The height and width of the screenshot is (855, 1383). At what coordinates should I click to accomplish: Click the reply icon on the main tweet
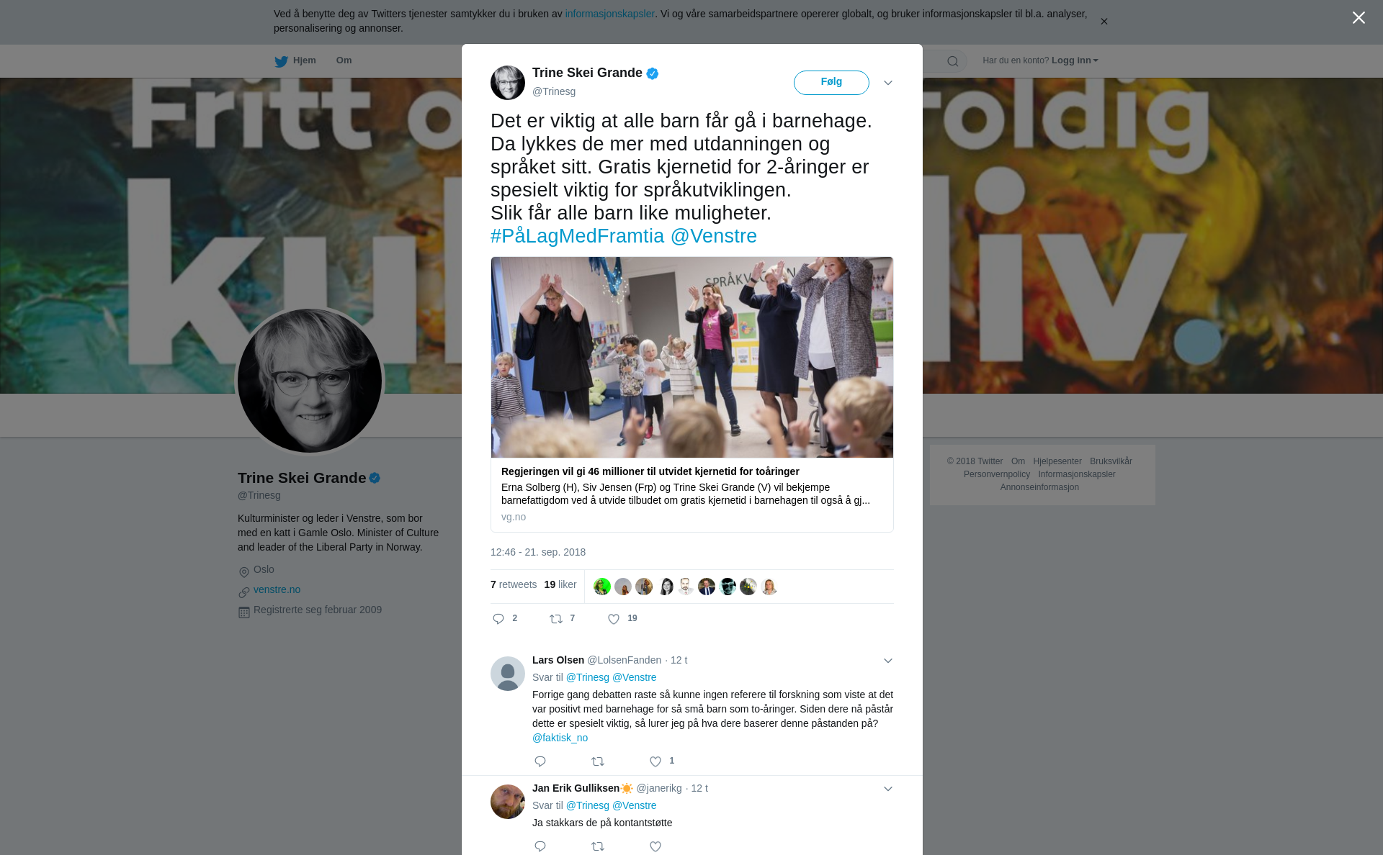click(498, 619)
